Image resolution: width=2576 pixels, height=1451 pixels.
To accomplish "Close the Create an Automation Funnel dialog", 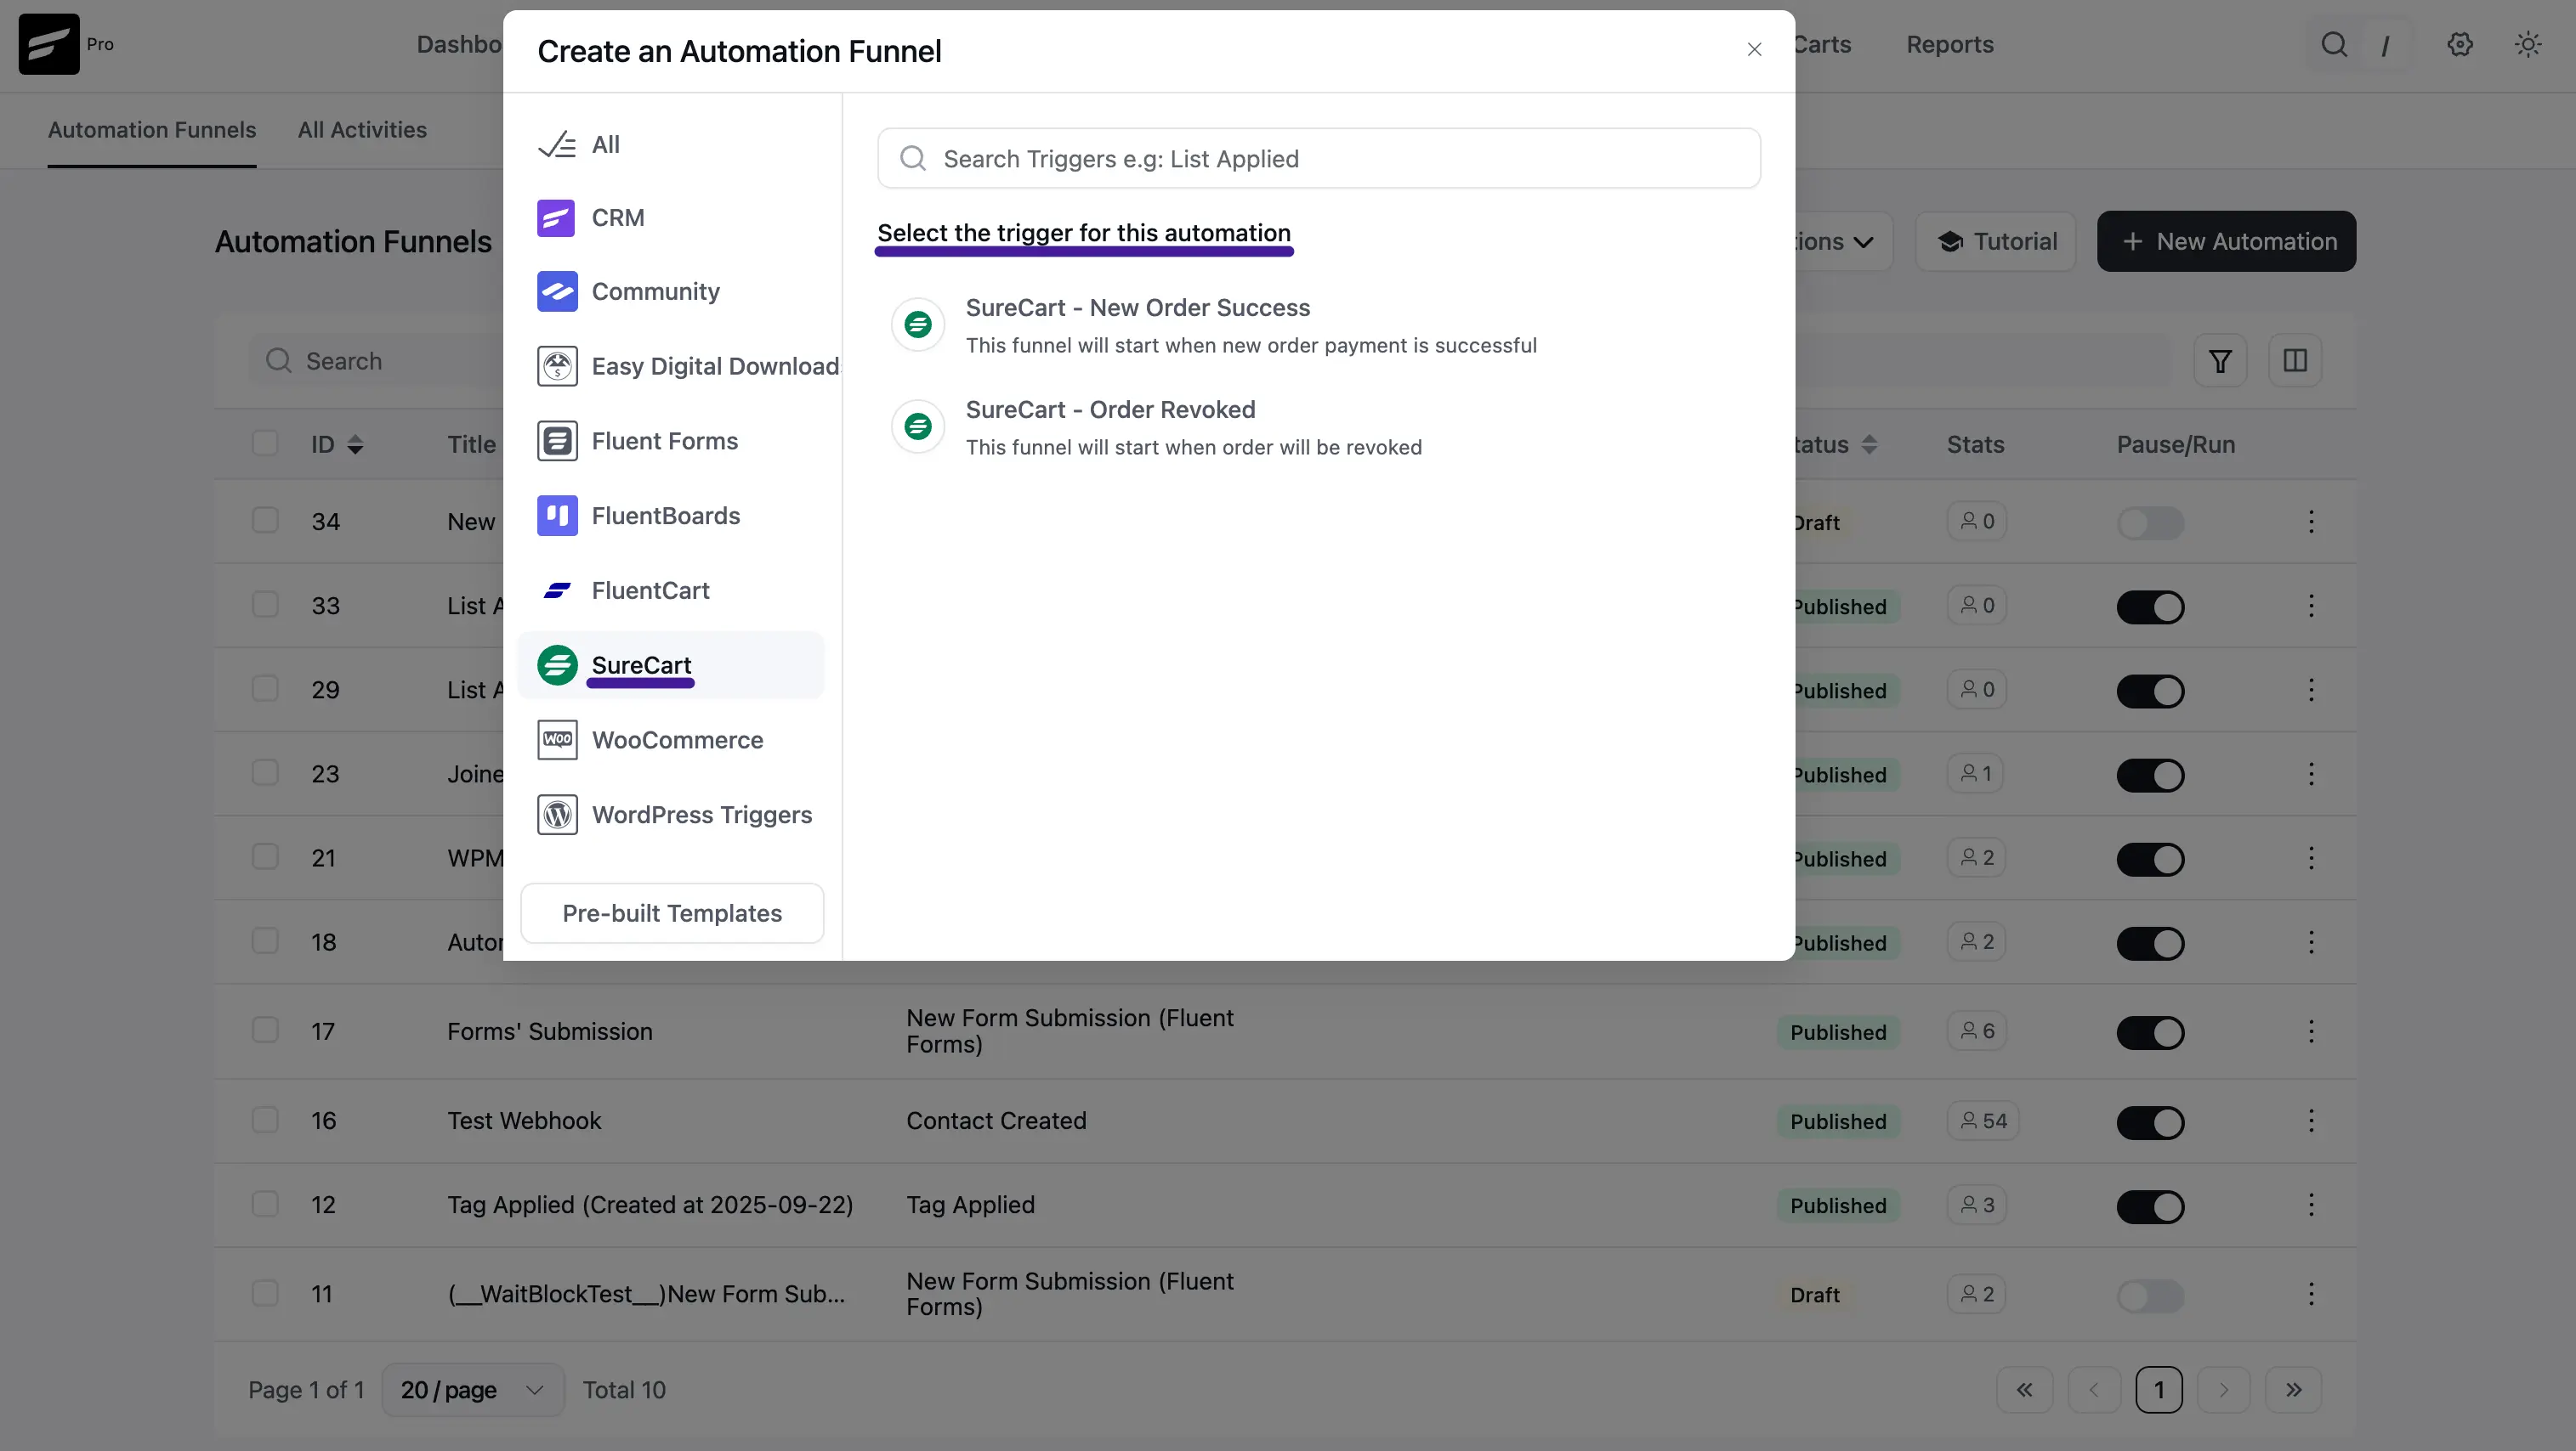I will tap(1754, 50).
